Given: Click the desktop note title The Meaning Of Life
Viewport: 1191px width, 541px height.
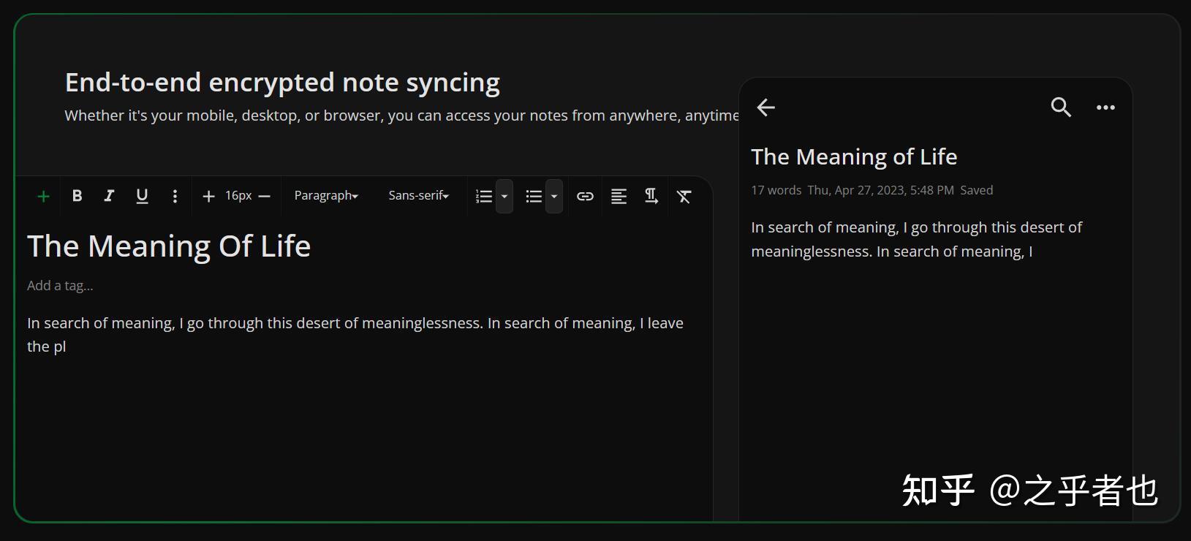Looking at the screenshot, I should click(169, 246).
